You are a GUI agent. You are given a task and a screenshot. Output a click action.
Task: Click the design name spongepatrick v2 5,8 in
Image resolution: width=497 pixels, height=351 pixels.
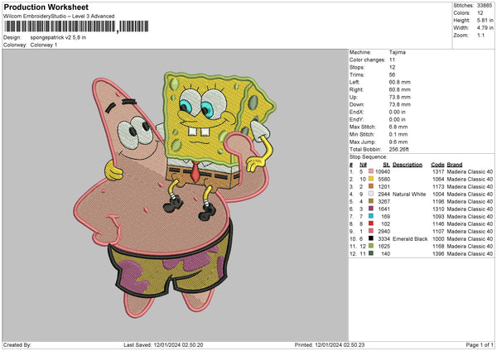coord(58,37)
